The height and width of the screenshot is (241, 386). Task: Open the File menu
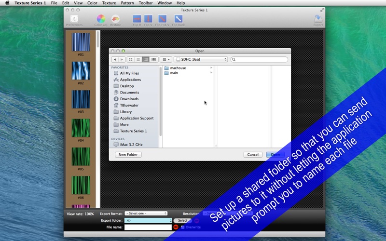point(54,3)
